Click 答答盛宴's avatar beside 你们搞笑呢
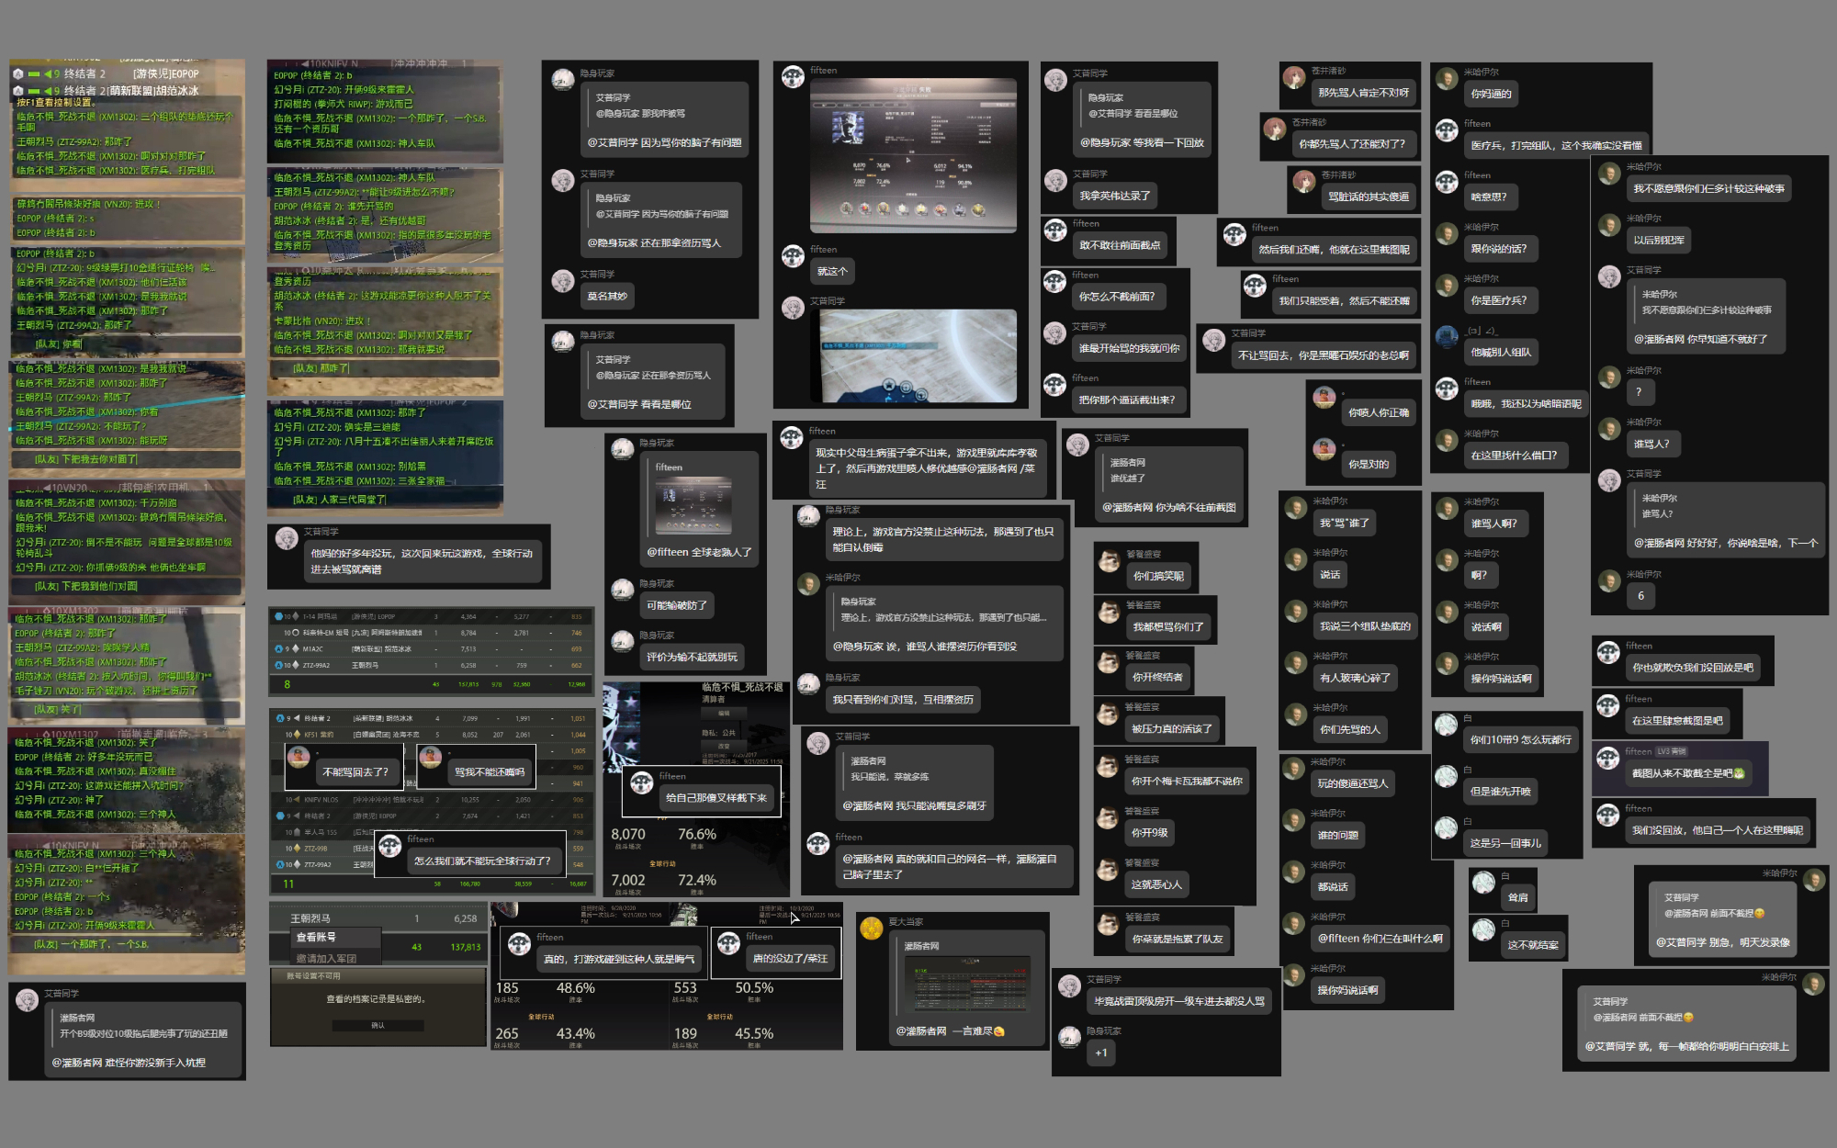This screenshot has width=1837, height=1148. coord(1109,561)
